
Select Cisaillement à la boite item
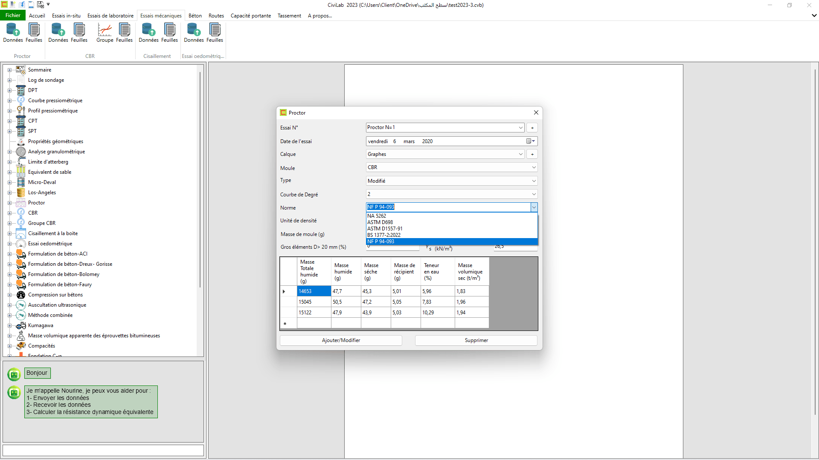(x=53, y=233)
